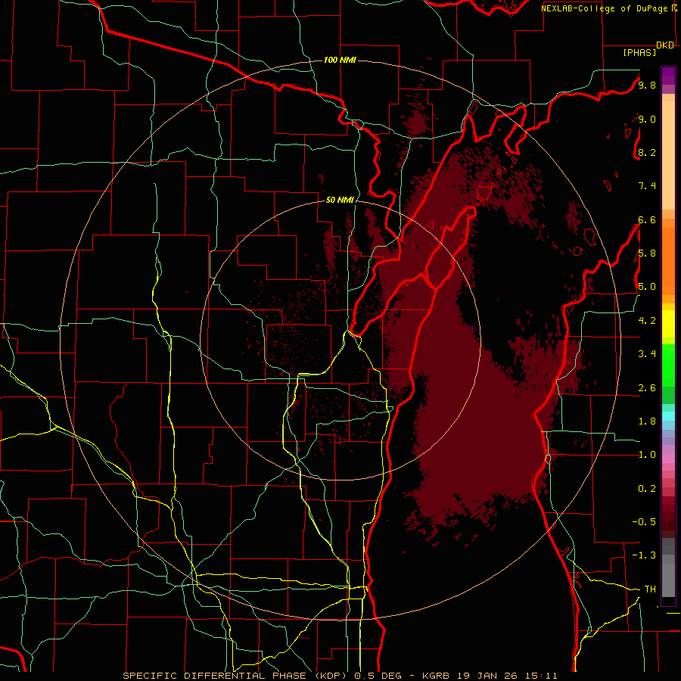Image resolution: width=681 pixels, height=681 pixels.
Task: Pick the bright green band of the color scale
Action: pos(668,366)
